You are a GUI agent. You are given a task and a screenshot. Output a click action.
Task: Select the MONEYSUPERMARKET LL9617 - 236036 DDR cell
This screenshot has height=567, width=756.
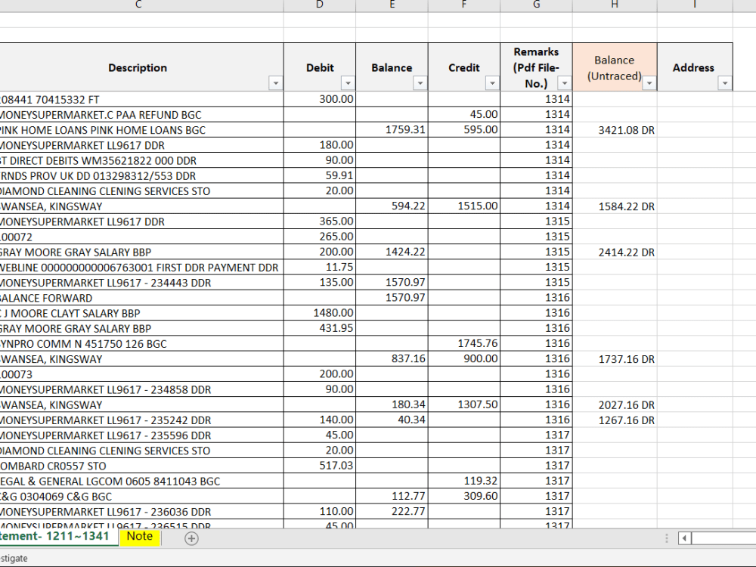pyautogui.click(x=141, y=512)
